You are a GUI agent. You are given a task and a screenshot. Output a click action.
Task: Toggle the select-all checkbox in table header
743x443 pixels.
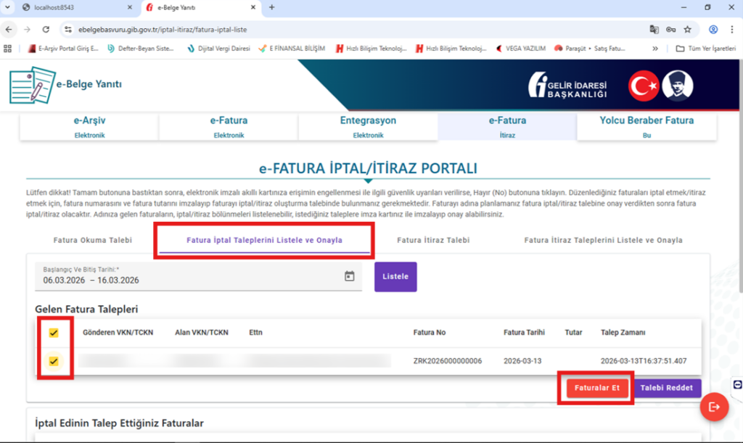point(54,333)
